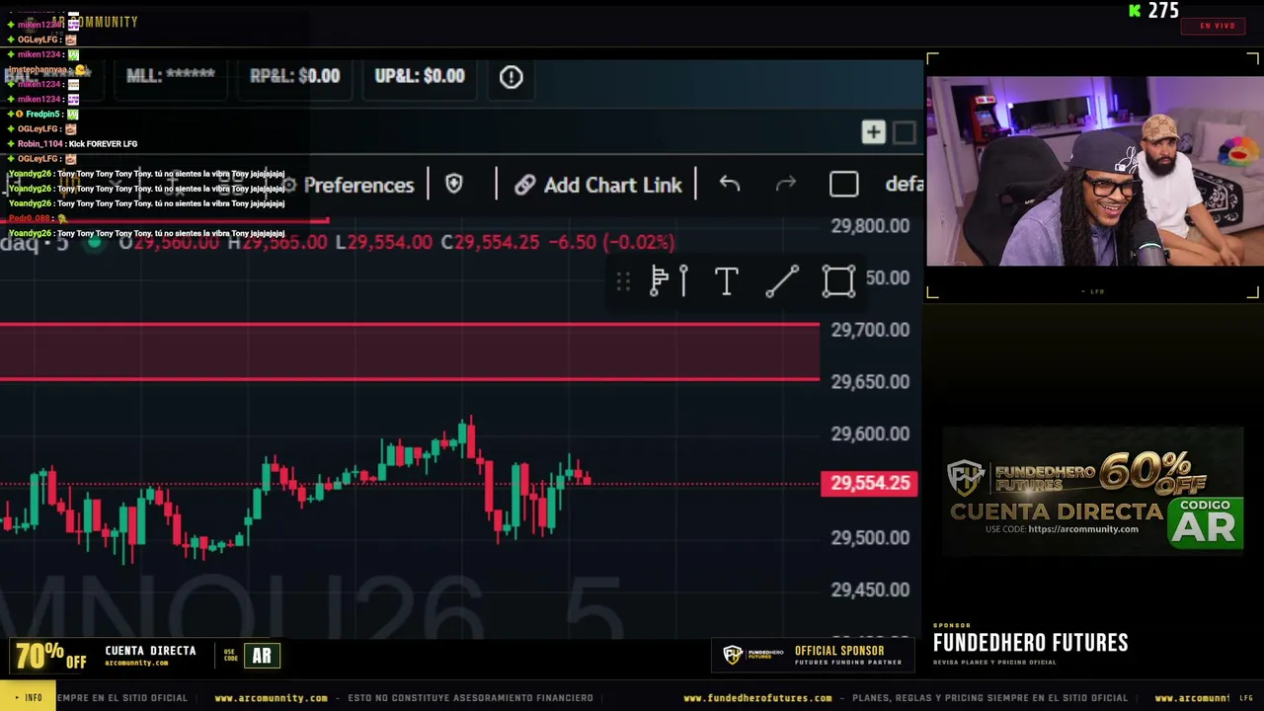The image size is (1264, 711).
Task: Click the 29,700.00 price axis label
Action: click(x=870, y=330)
